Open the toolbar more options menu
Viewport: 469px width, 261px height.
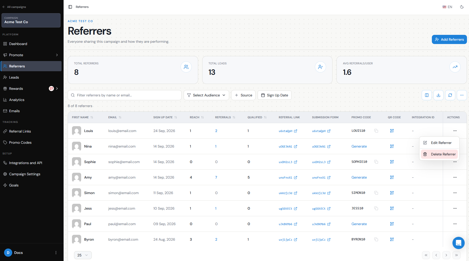click(462, 95)
